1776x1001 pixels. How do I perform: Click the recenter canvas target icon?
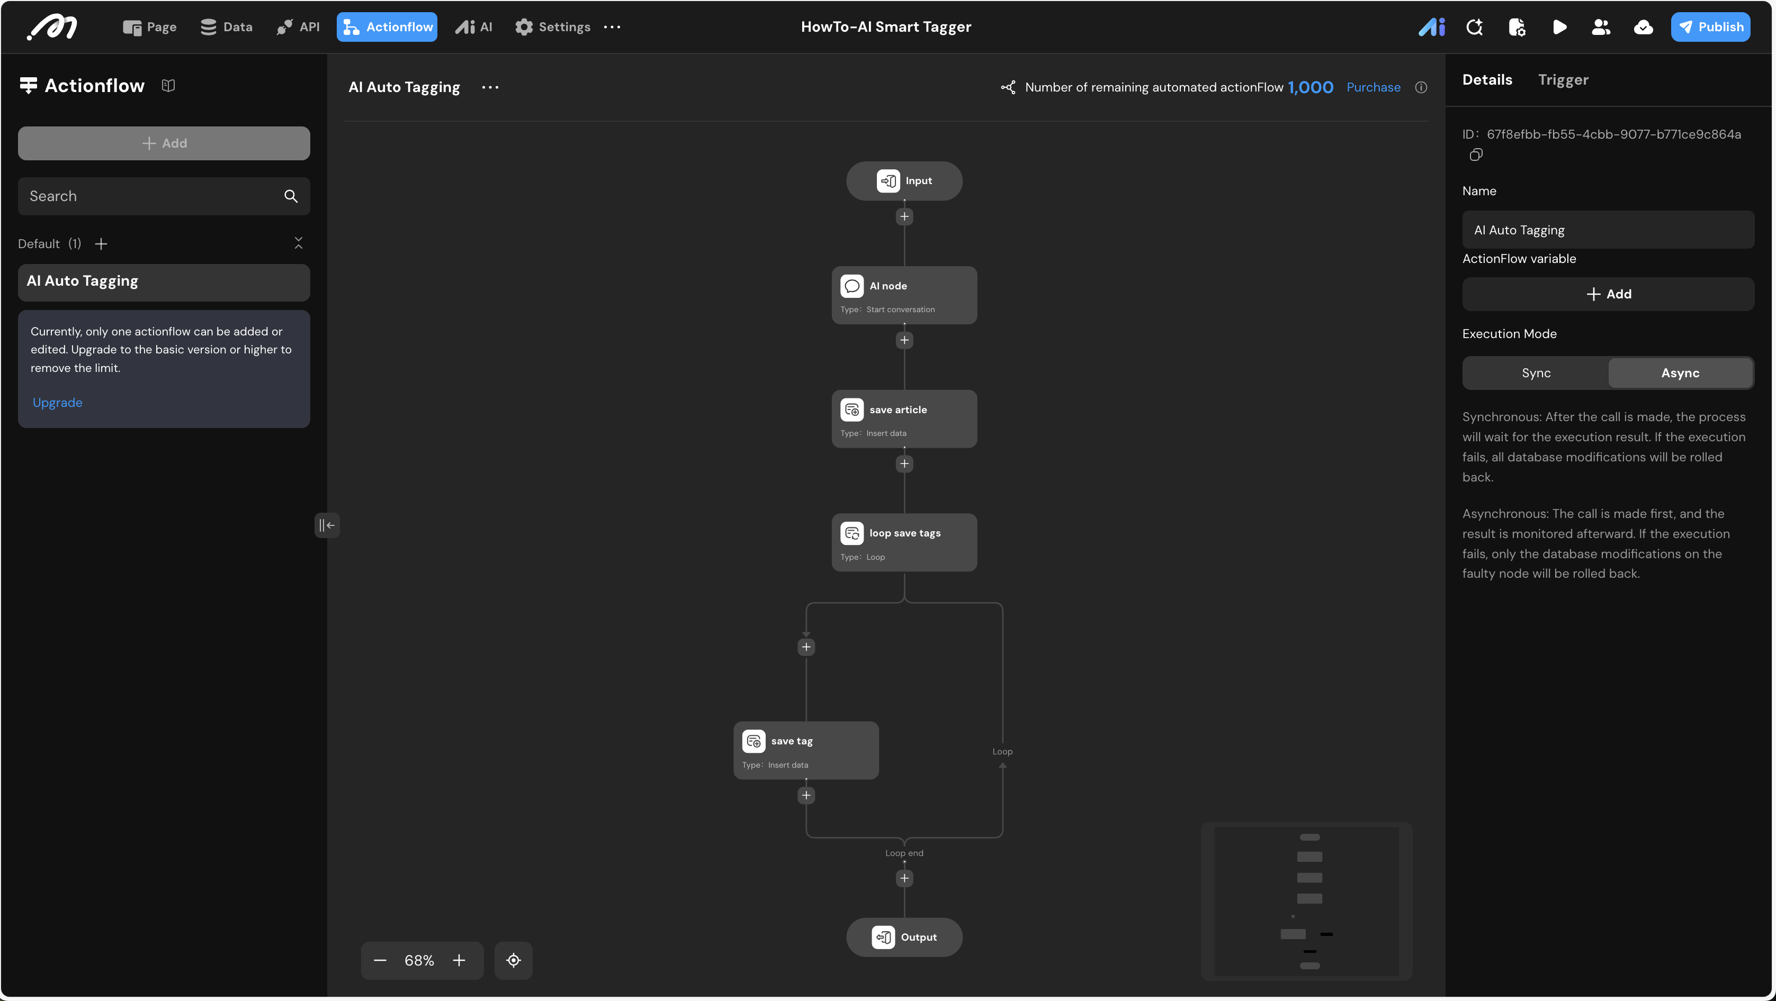[x=514, y=960]
